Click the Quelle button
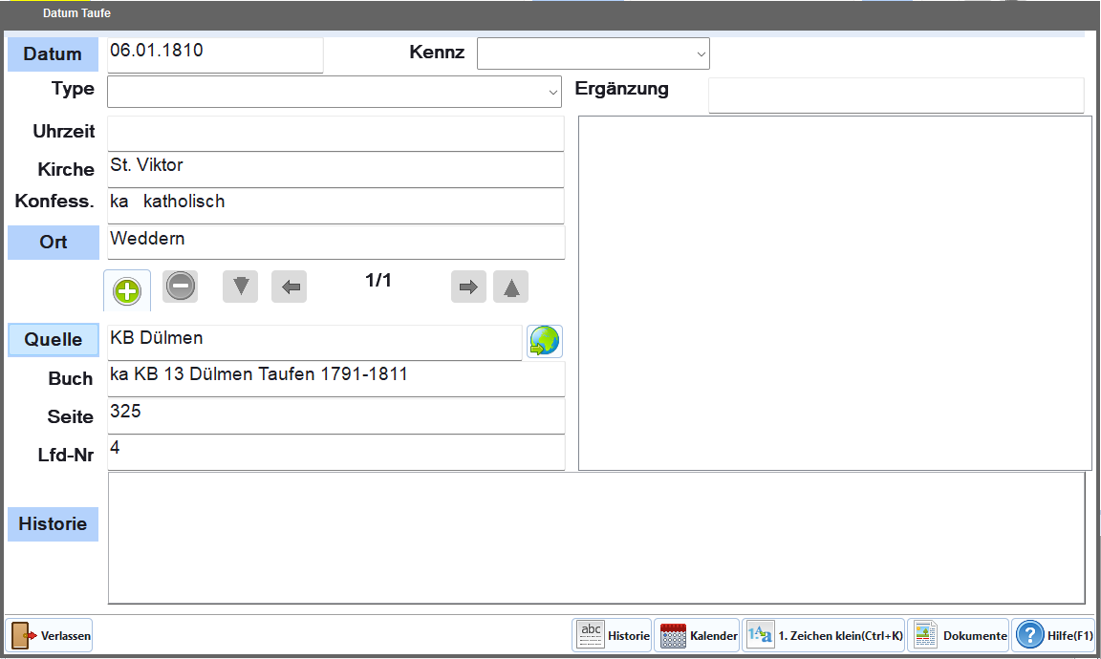The height and width of the screenshot is (659, 1101). coord(54,340)
